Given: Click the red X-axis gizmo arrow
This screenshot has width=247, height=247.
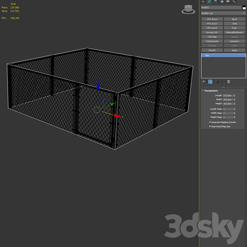Looking at the screenshot, I should point(118,116).
